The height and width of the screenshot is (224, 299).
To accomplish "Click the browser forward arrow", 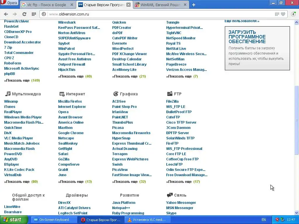I will pyautogui.click(x=15, y=14).
